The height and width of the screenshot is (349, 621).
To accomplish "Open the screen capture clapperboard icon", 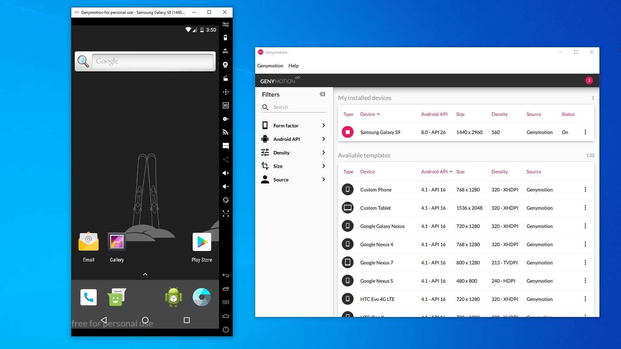I will [x=225, y=78].
